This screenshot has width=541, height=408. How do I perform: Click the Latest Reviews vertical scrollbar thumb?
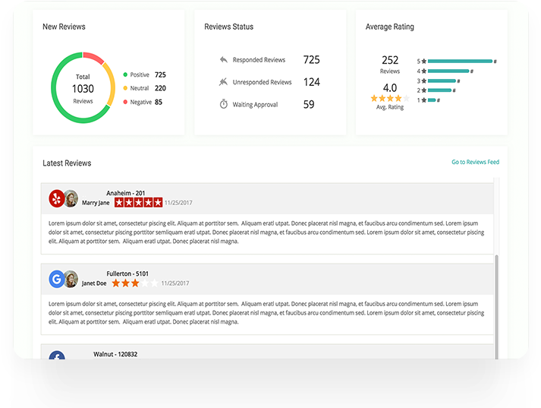click(x=496, y=307)
